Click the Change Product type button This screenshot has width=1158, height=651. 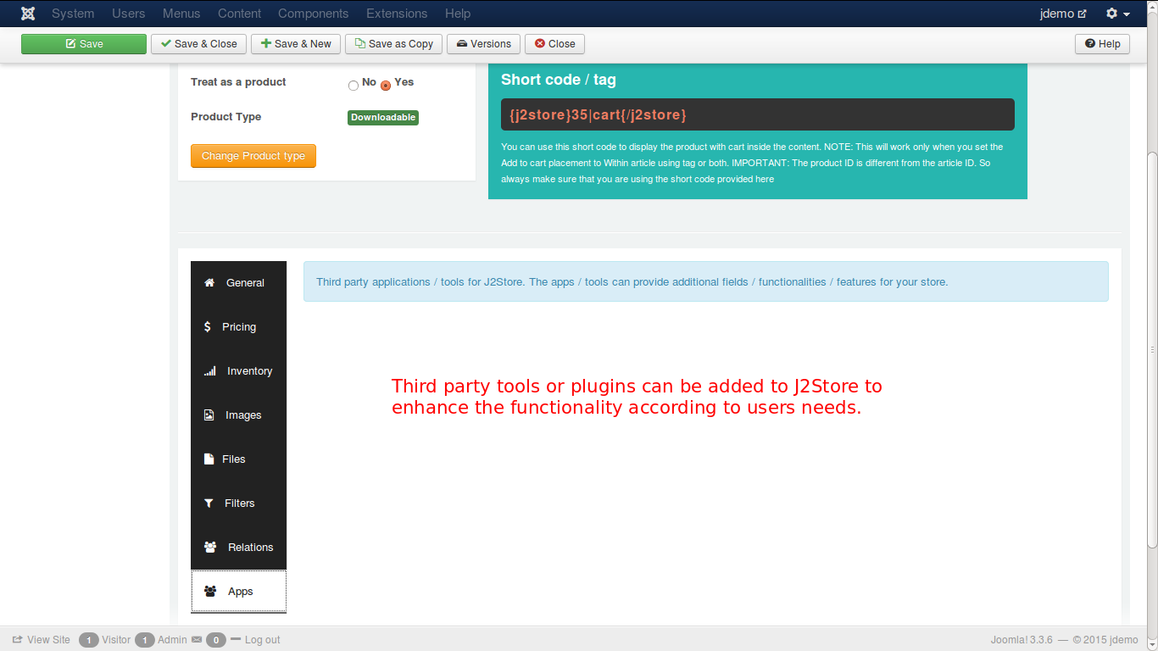click(253, 156)
